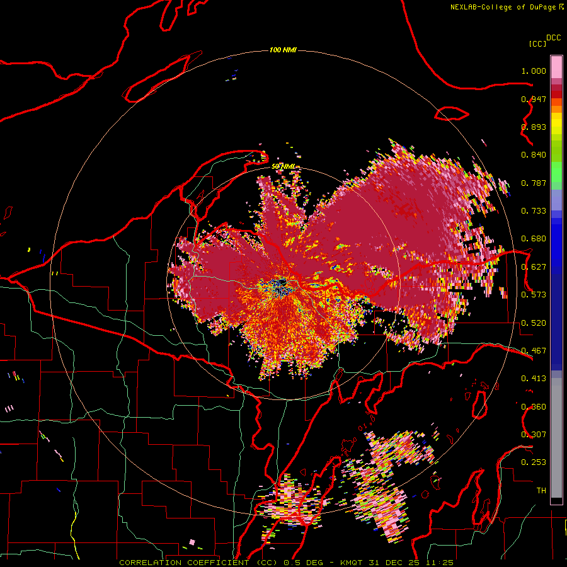Click the [CC] legend unit label

(537, 43)
